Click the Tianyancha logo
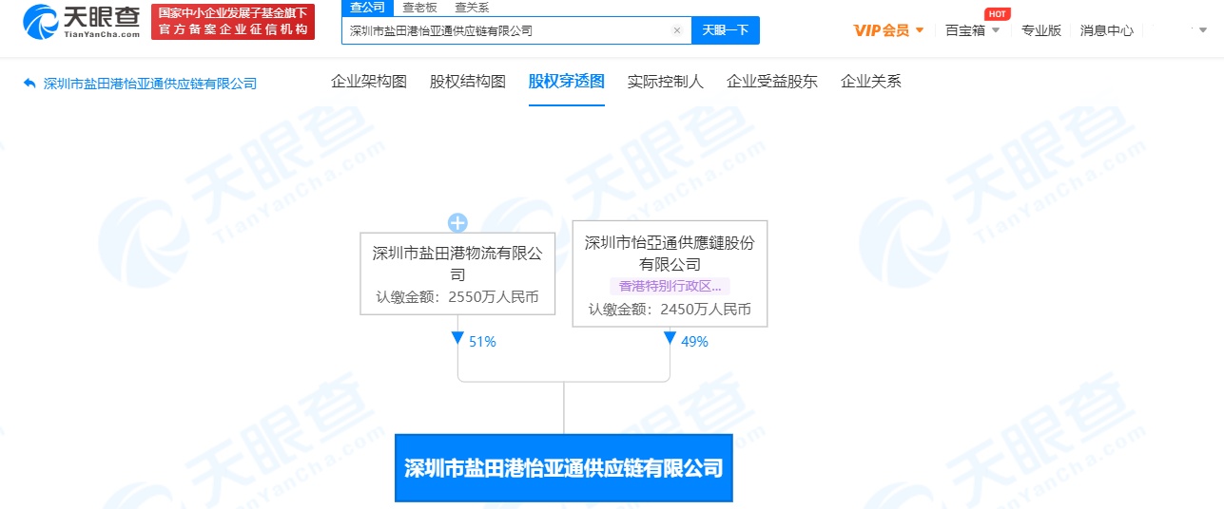Screen dimensions: 1224x509 click(x=82, y=21)
